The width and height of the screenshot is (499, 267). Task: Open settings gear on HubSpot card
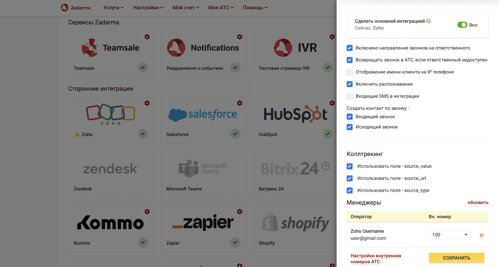tap(332, 103)
